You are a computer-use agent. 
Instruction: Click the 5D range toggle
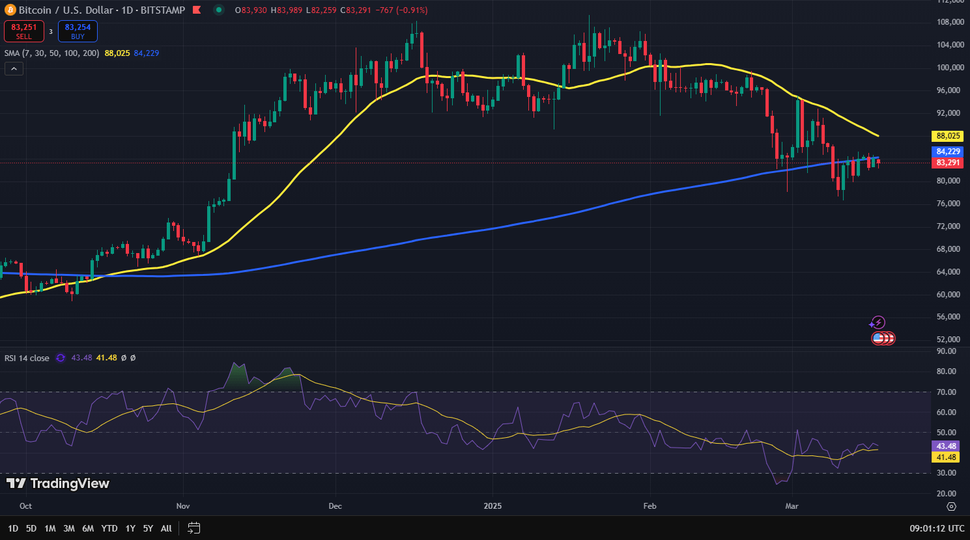(29, 528)
